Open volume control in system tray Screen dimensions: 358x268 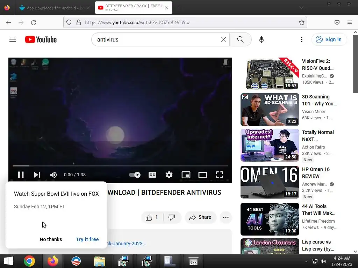[323, 261]
